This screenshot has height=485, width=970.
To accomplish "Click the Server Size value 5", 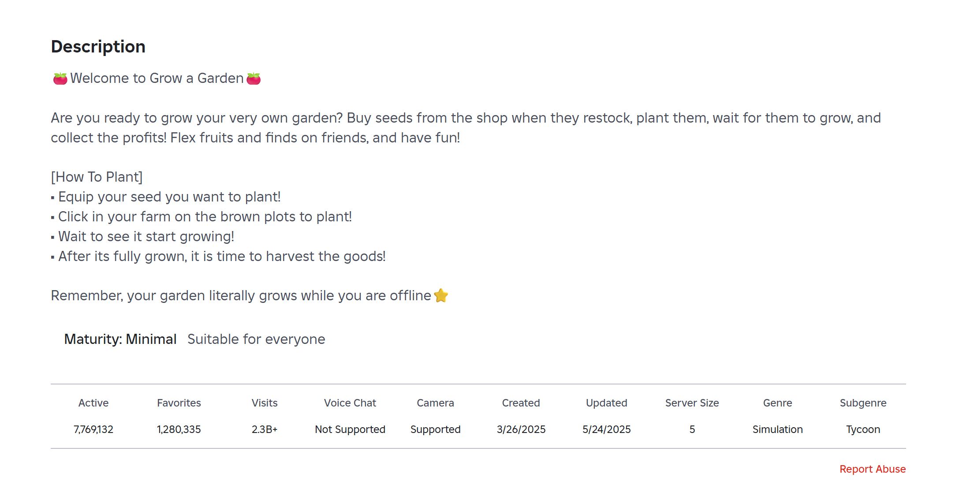I will tap(692, 429).
